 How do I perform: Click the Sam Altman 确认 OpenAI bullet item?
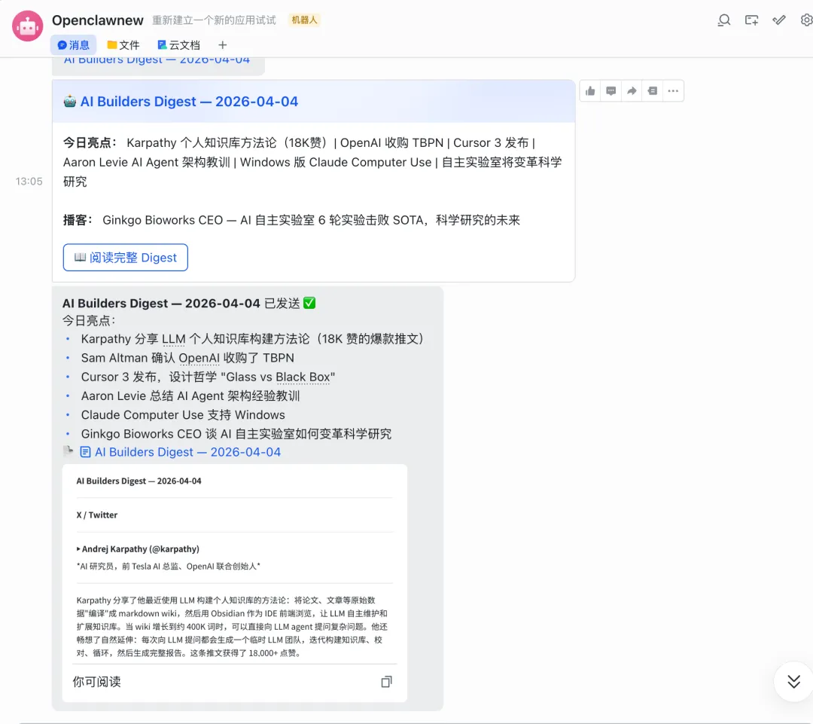187,358
